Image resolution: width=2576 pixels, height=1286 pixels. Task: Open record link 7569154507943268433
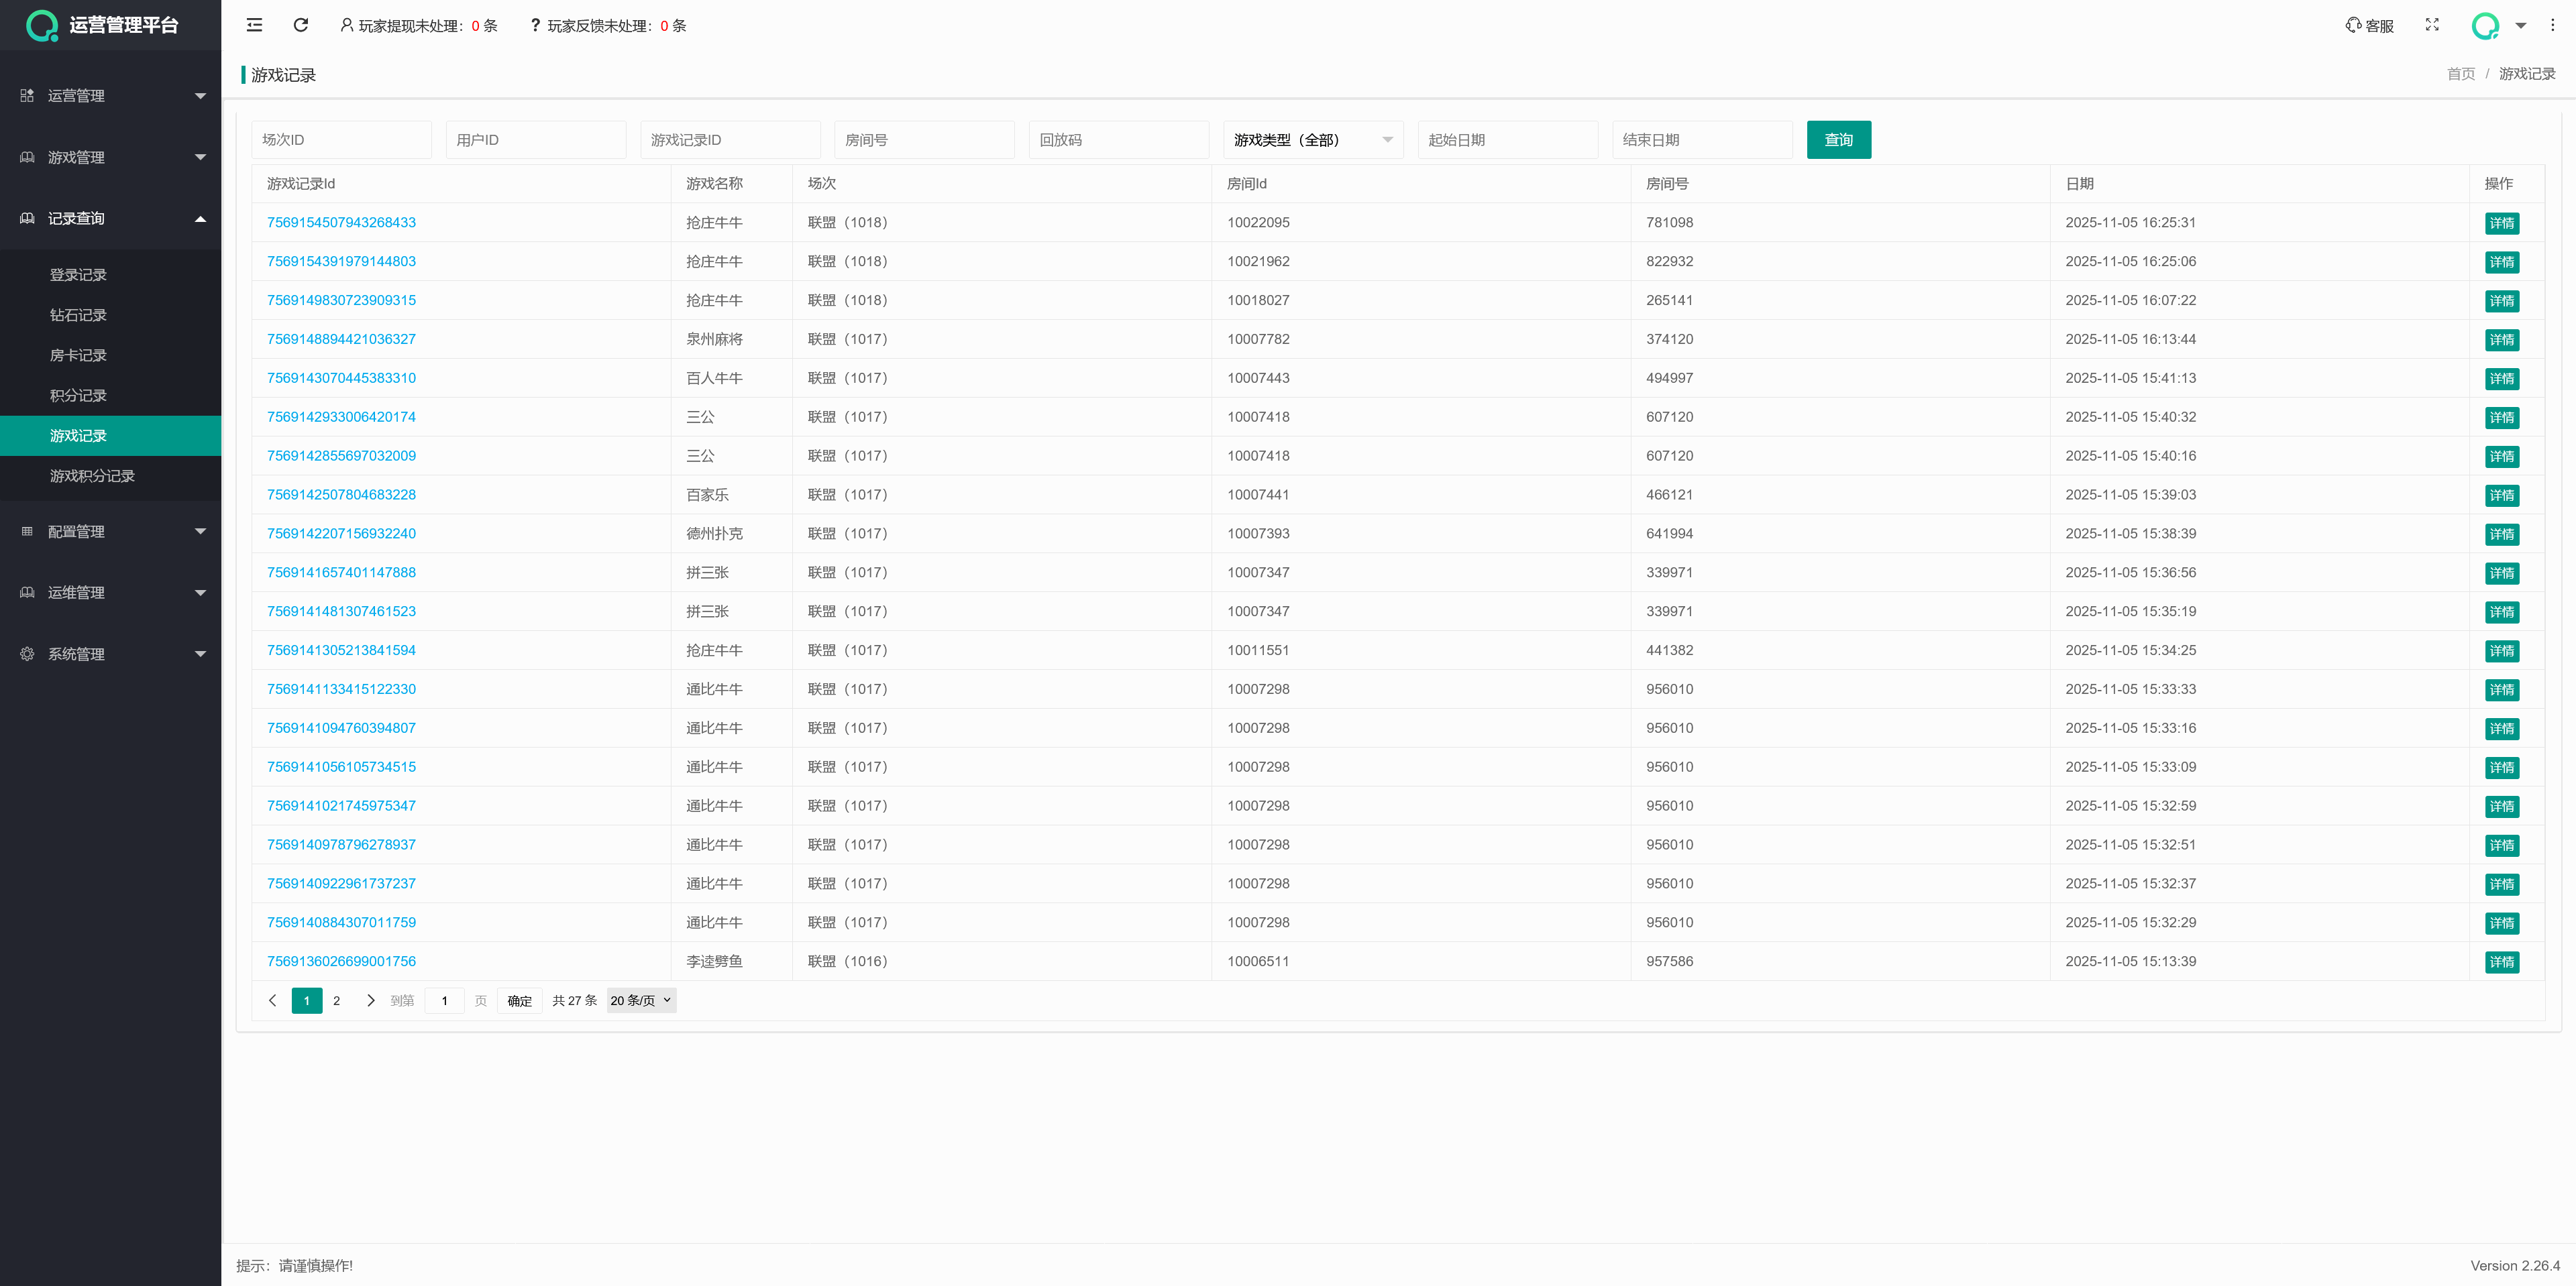click(x=341, y=222)
